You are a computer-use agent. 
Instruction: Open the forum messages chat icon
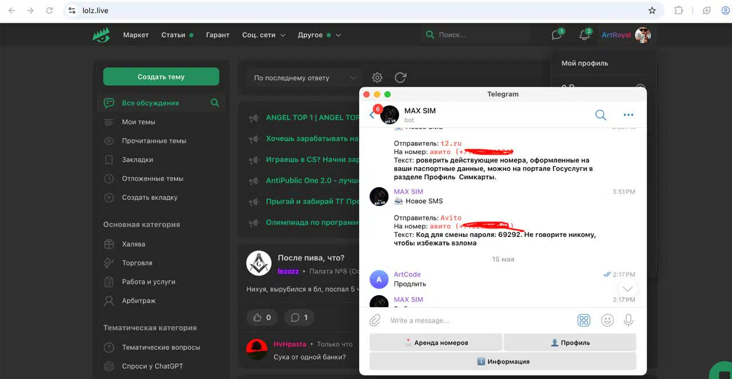point(556,35)
